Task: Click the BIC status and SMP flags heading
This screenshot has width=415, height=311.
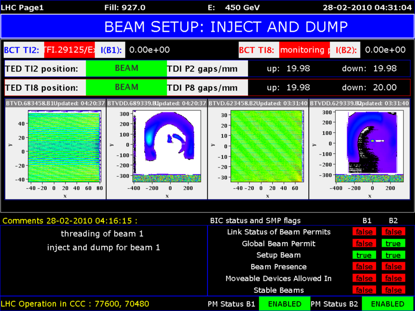Action: [x=255, y=220]
